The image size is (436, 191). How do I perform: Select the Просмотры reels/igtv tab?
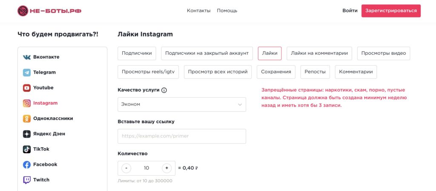tap(148, 72)
